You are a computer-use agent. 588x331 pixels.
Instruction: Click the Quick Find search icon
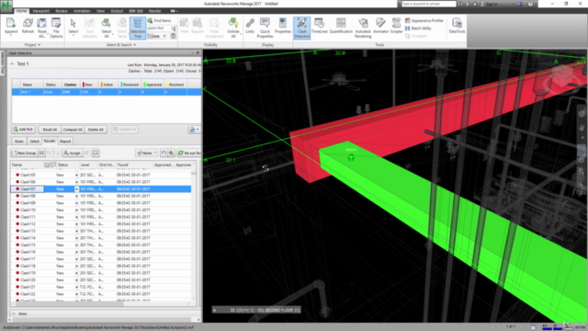174,29
